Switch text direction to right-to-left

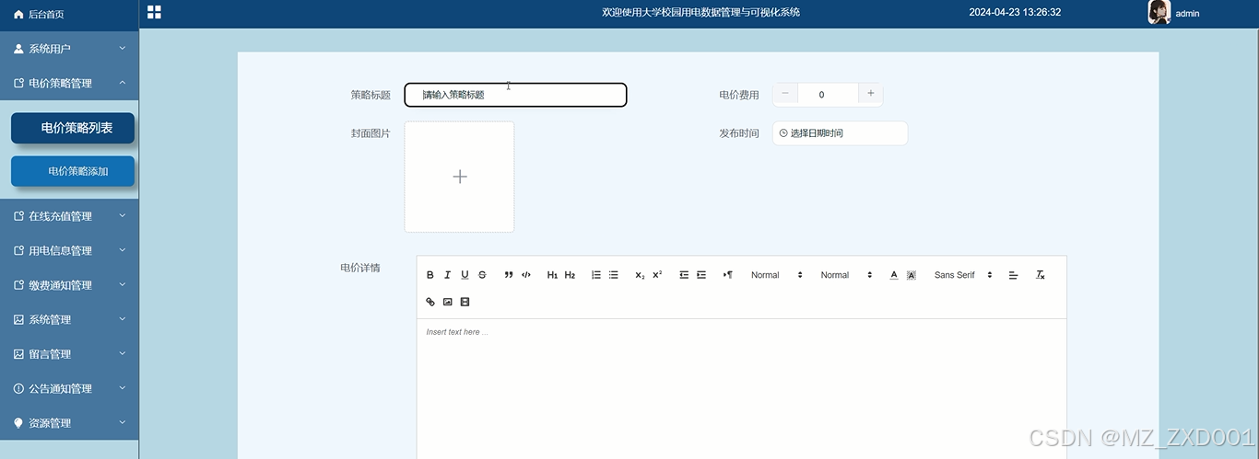[x=727, y=275]
